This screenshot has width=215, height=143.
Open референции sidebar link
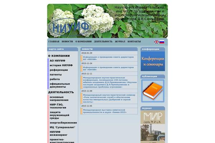click(59, 70)
